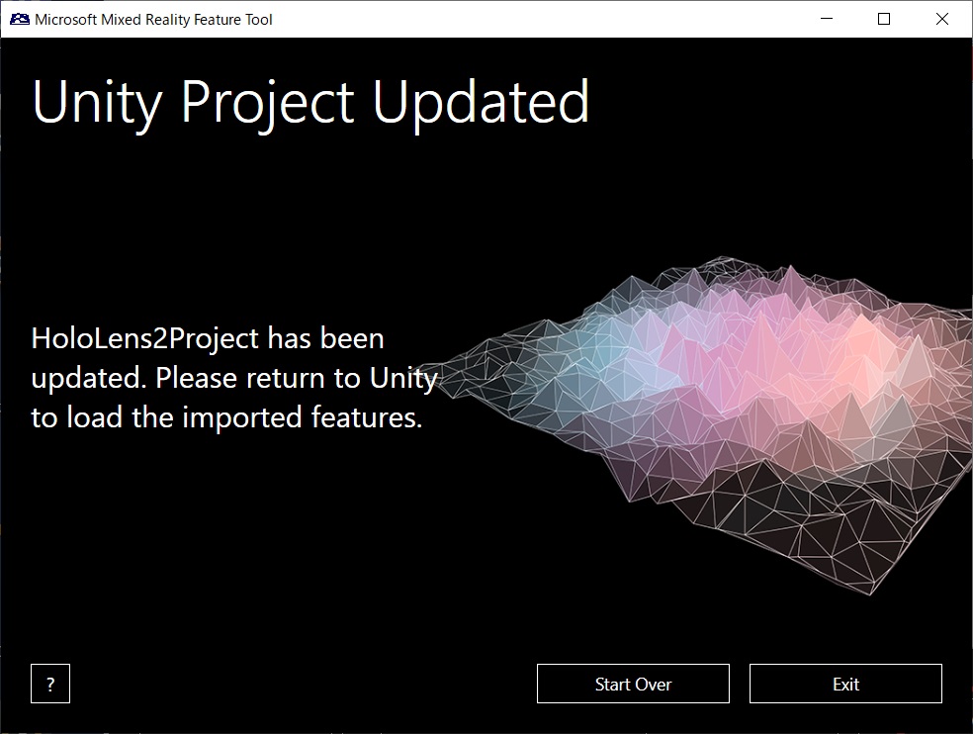Click the 'Microsoft Mixed Reality Feature Tool' title text
Viewport: 973px width, 734px height.
(x=154, y=19)
